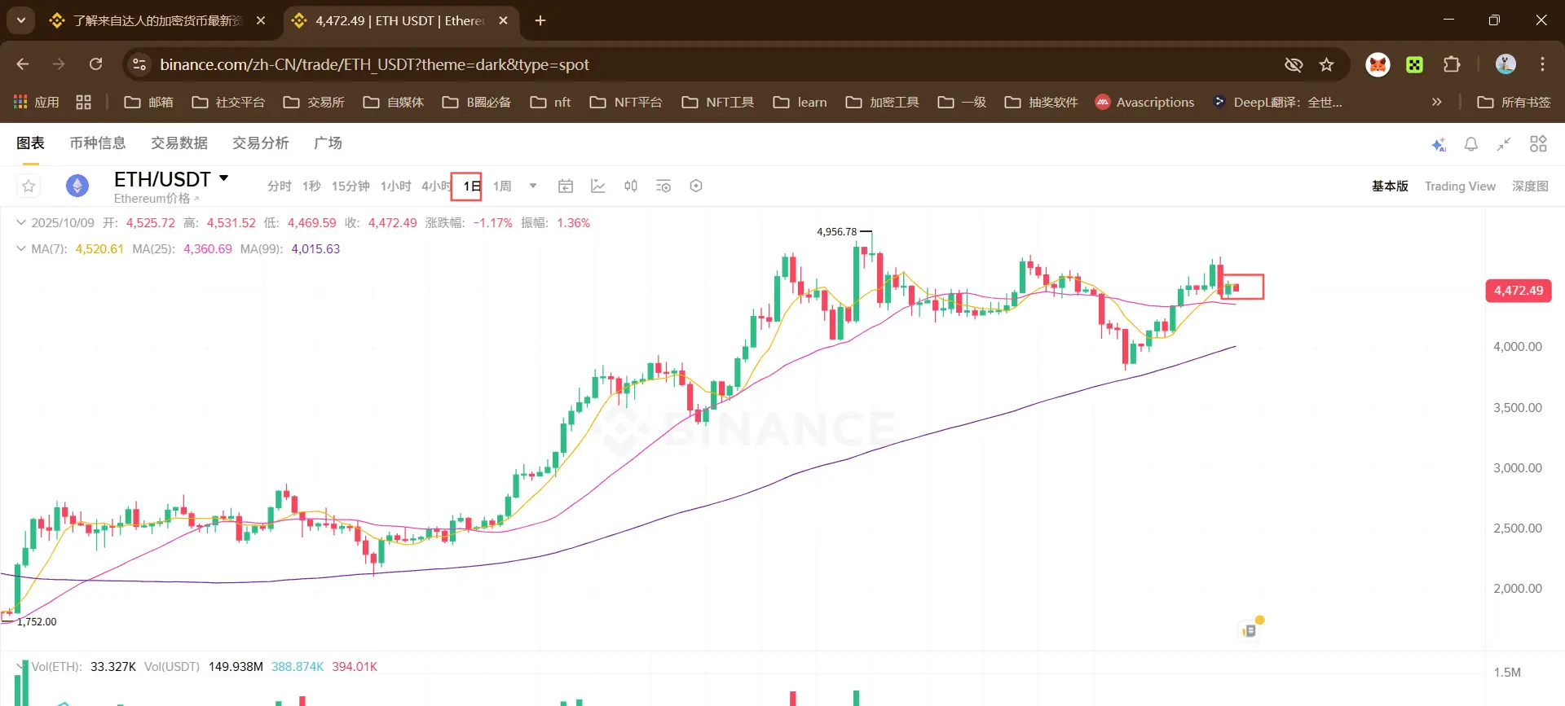
Task: Click the MA(7) value 4,520.61
Action: click(x=99, y=249)
